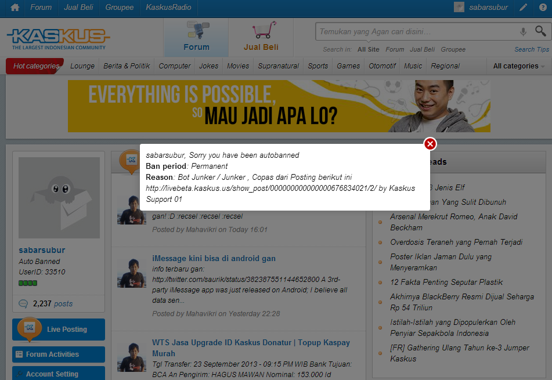Open Akhirnya BlackBerry Resmi Dijual thread
552x380 pixels.
coord(462,302)
